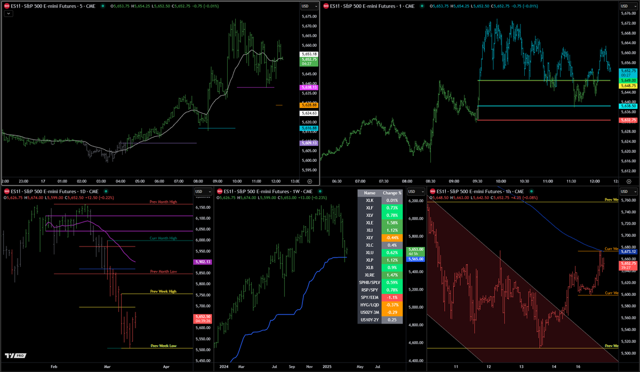Click the 5,673.12 blue label on the 1h chart
The width and height of the screenshot is (640, 372).
click(628, 251)
